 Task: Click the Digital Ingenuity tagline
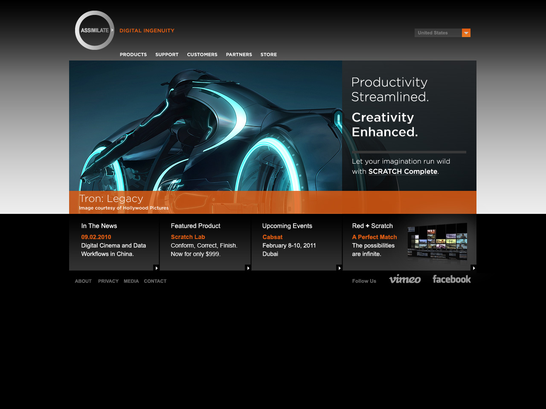coord(147,31)
